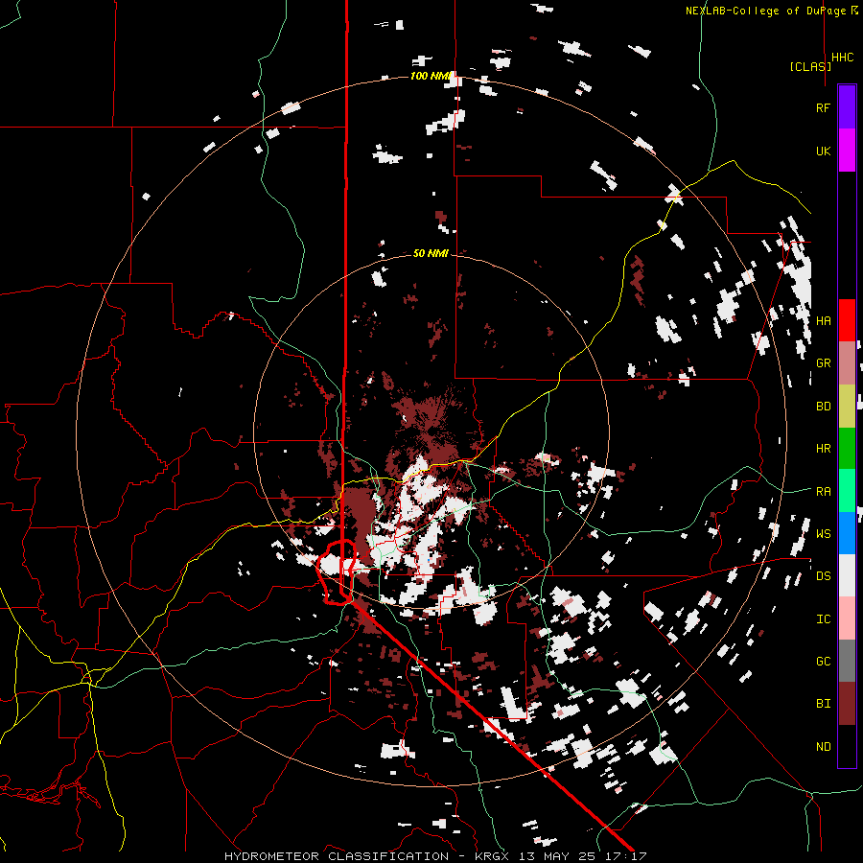Click the ND legend label

[823, 747]
